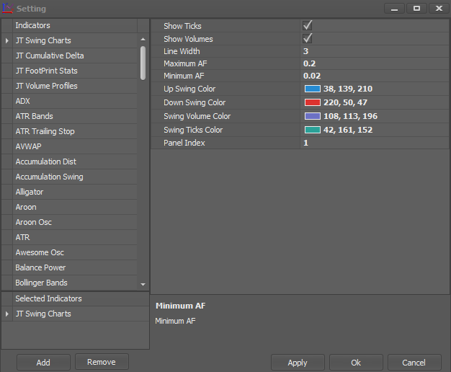Open the Up Swing Color swatch
451x372 pixels.
pos(313,89)
